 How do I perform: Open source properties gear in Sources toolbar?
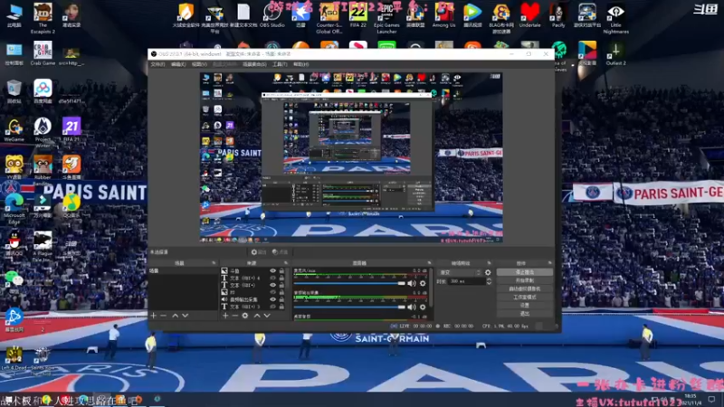click(x=245, y=316)
